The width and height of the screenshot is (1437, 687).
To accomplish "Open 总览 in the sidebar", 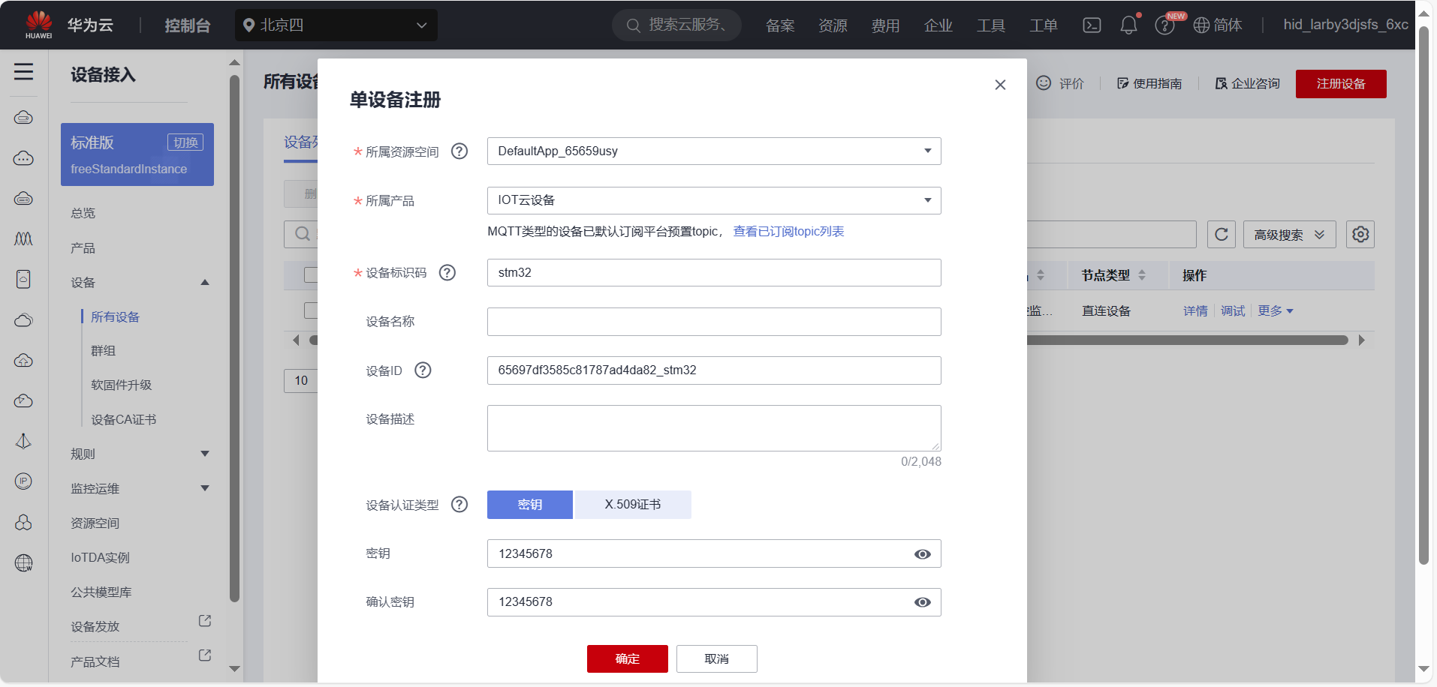I will pos(83,213).
